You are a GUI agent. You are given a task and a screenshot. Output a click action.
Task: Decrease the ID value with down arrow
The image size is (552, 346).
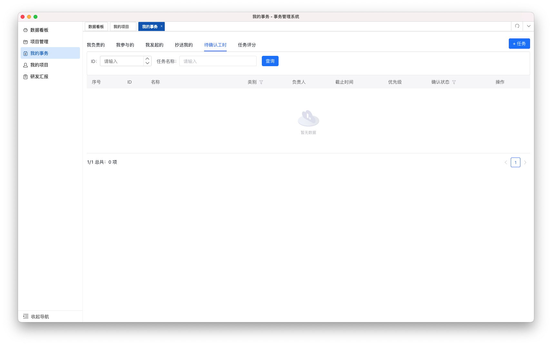pyautogui.click(x=147, y=63)
